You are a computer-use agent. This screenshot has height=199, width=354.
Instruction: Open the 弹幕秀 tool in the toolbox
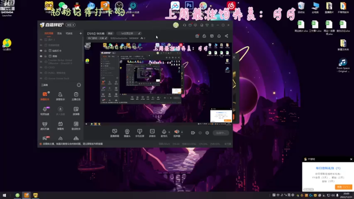click(x=60, y=126)
